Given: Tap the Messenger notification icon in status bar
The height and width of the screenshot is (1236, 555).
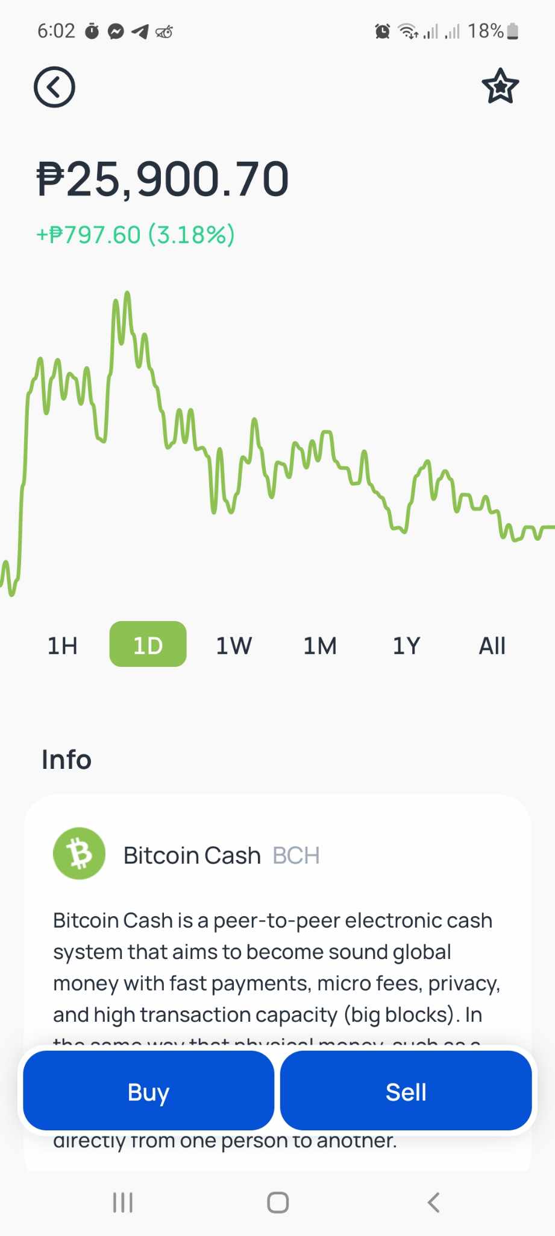Looking at the screenshot, I should [x=116, y=31].
